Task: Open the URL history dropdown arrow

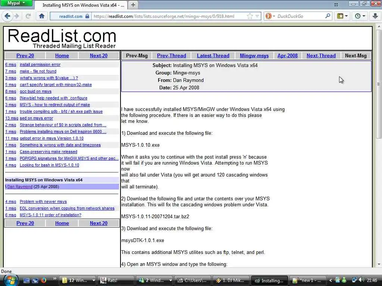Action: point(257,16)
